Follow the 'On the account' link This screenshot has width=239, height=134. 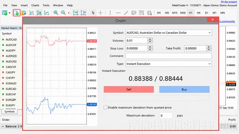tap(229, 2)
